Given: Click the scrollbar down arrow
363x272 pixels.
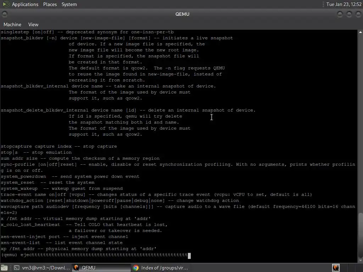Looking at the screenshot, I should [x=361, y=260].
